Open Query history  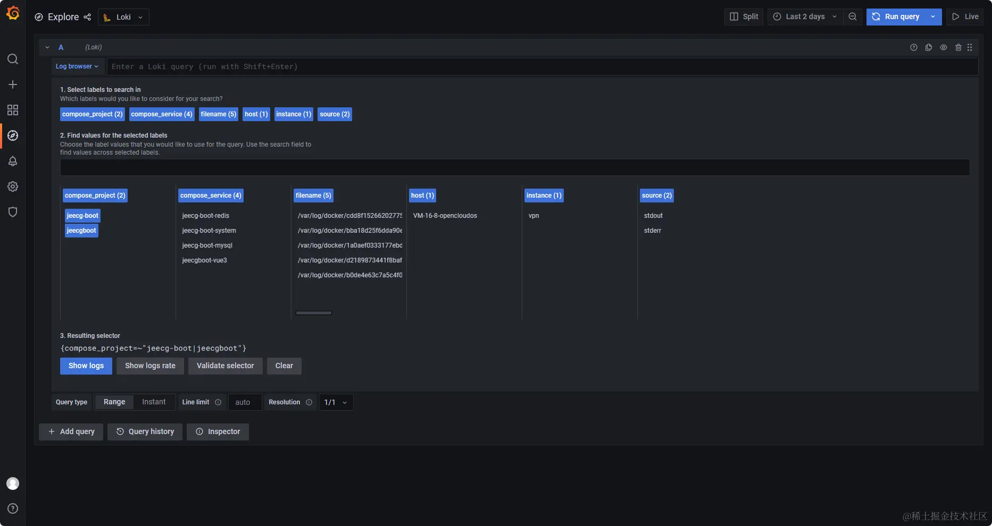point(145,432)
